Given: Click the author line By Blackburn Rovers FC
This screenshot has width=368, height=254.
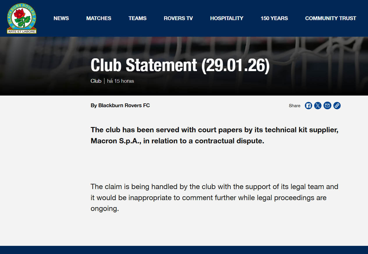Looking at the screenshot, I should click(x=120, y=105).
